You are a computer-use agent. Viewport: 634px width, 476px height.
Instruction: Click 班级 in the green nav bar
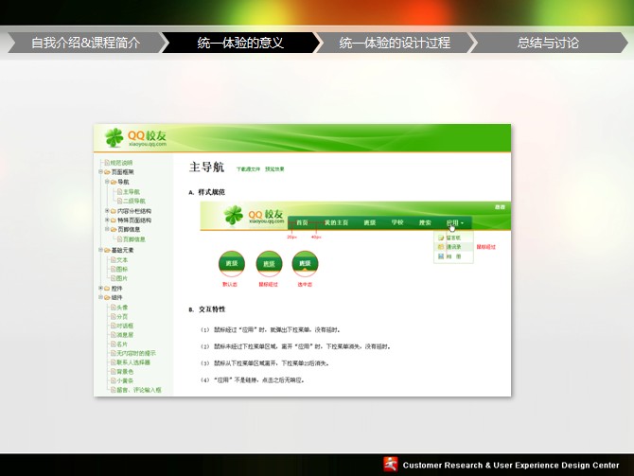pyautogui.click(x=370, y=222)
